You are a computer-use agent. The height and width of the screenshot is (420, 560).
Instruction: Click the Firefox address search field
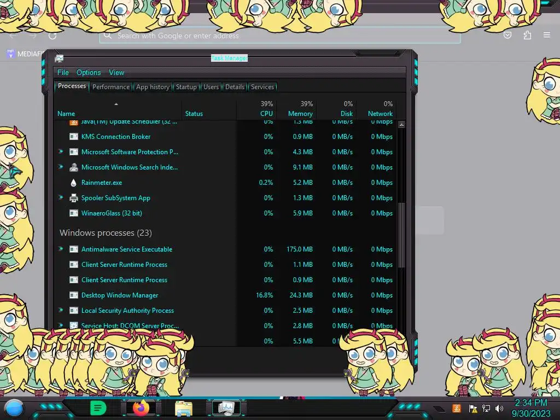[x=279, y=36]
